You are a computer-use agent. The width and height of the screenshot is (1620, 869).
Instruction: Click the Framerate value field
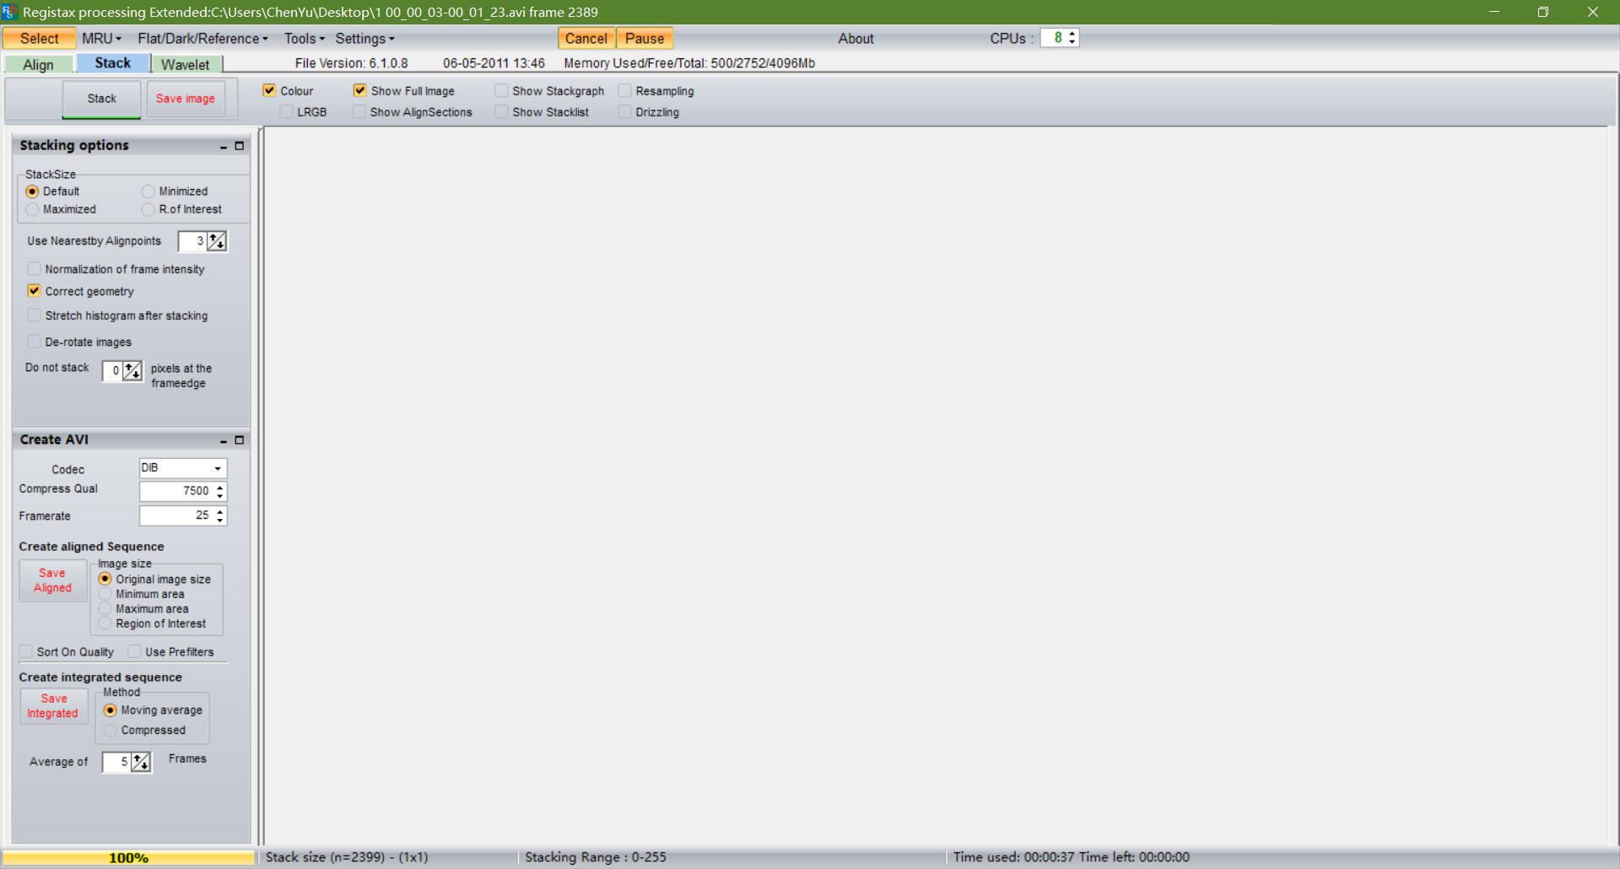point(177,515)
